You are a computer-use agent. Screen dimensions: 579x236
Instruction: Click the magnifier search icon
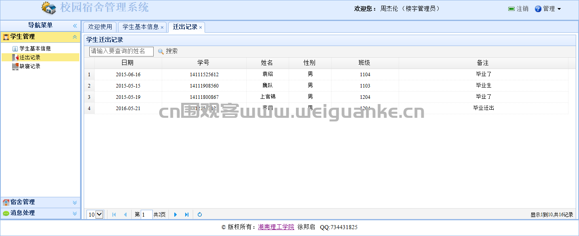coord(161,52)
